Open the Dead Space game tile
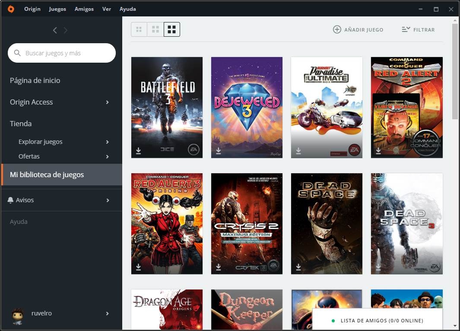Image resolution: width=460 pixels, height=331 pixels. click(327, 223)
